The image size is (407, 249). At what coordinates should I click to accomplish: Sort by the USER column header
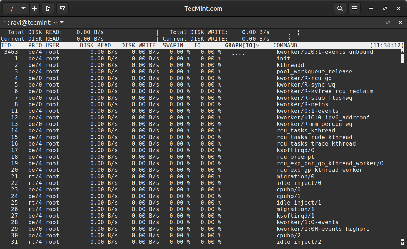52,45
